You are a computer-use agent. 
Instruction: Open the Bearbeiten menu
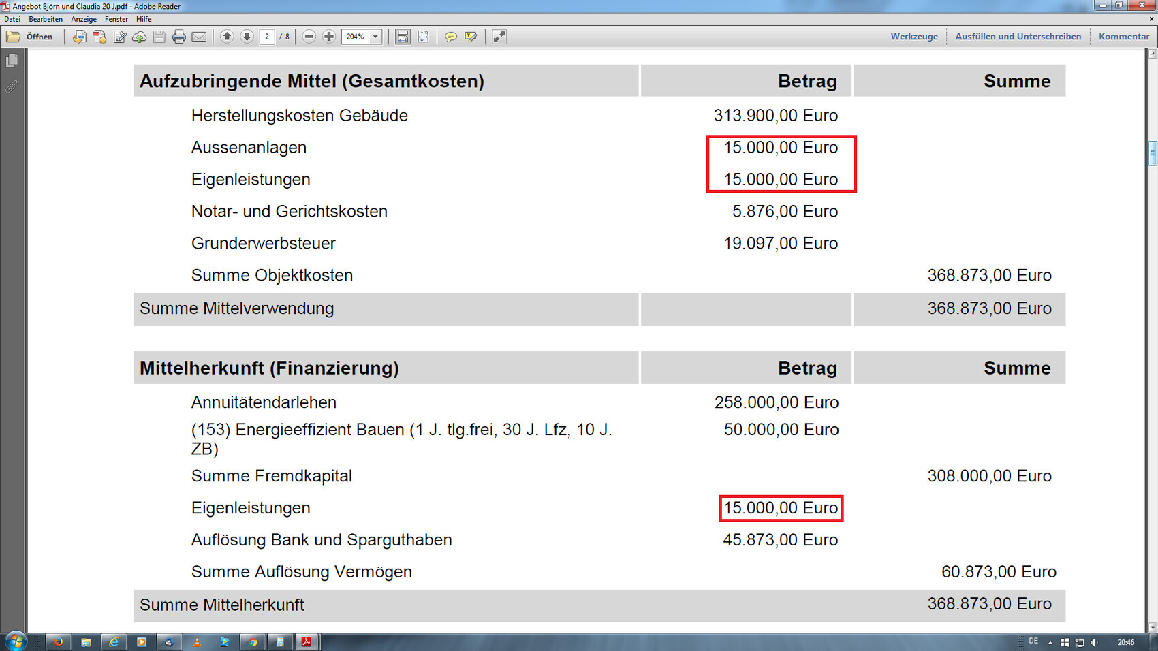click(x=46, y=19)
